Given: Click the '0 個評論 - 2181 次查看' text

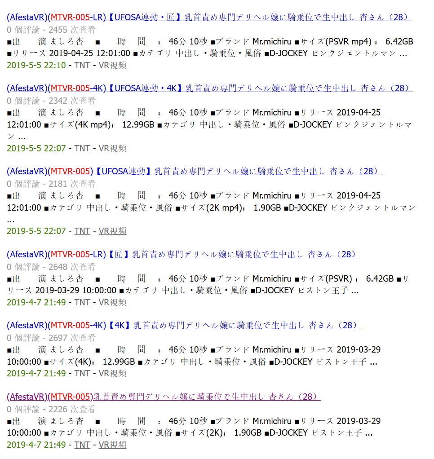Looking at the screenshot, I should point(51,184).
